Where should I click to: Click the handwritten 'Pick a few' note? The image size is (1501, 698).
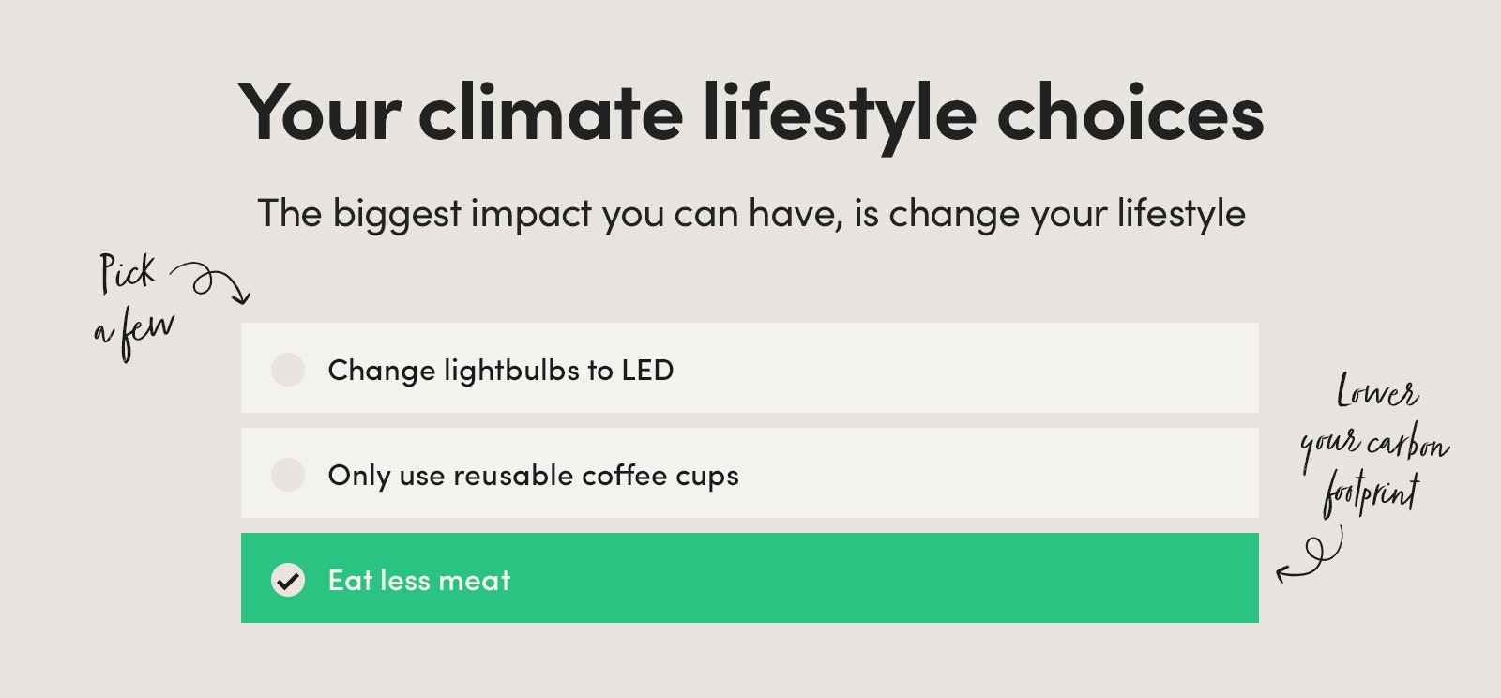pos(135,306)
